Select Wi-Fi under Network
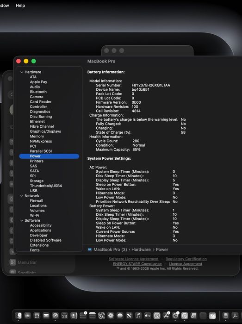Viewport: 242px width, 324px height. 35,216
